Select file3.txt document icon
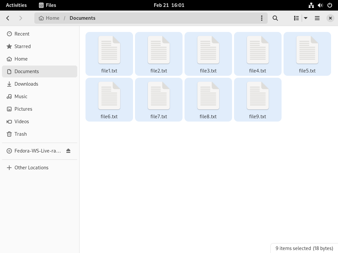 click(208, 50)
